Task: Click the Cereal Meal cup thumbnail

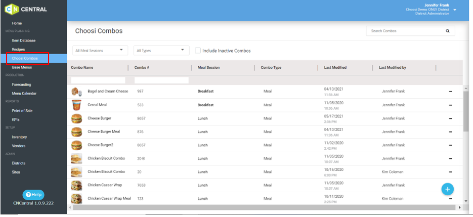Action: pos(76,105)
